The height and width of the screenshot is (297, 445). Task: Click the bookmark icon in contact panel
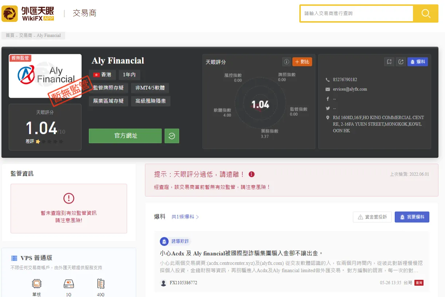click(389, 62)
